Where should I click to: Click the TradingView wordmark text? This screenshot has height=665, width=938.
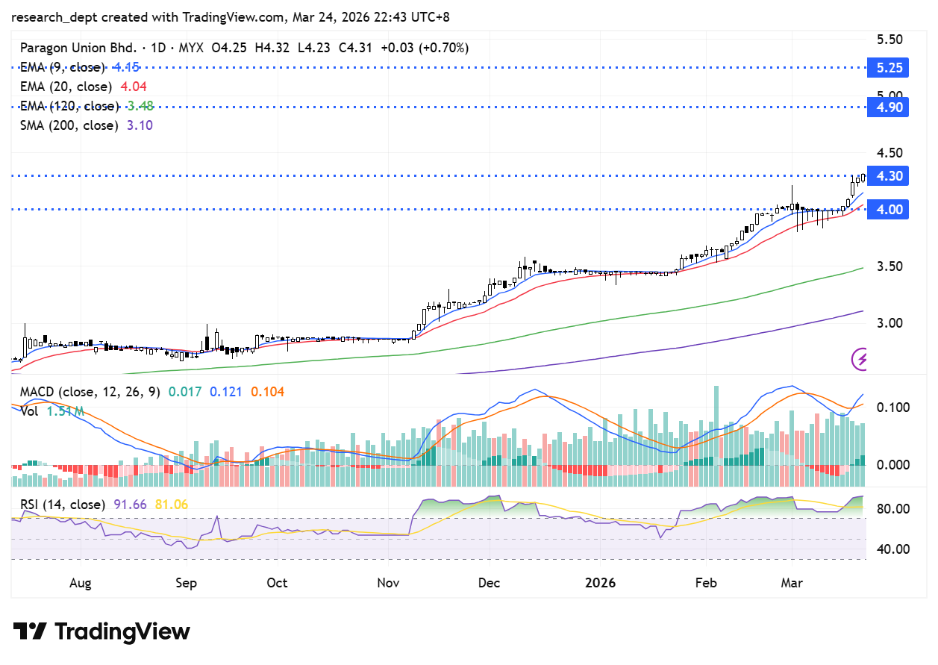tap(122, 632)
